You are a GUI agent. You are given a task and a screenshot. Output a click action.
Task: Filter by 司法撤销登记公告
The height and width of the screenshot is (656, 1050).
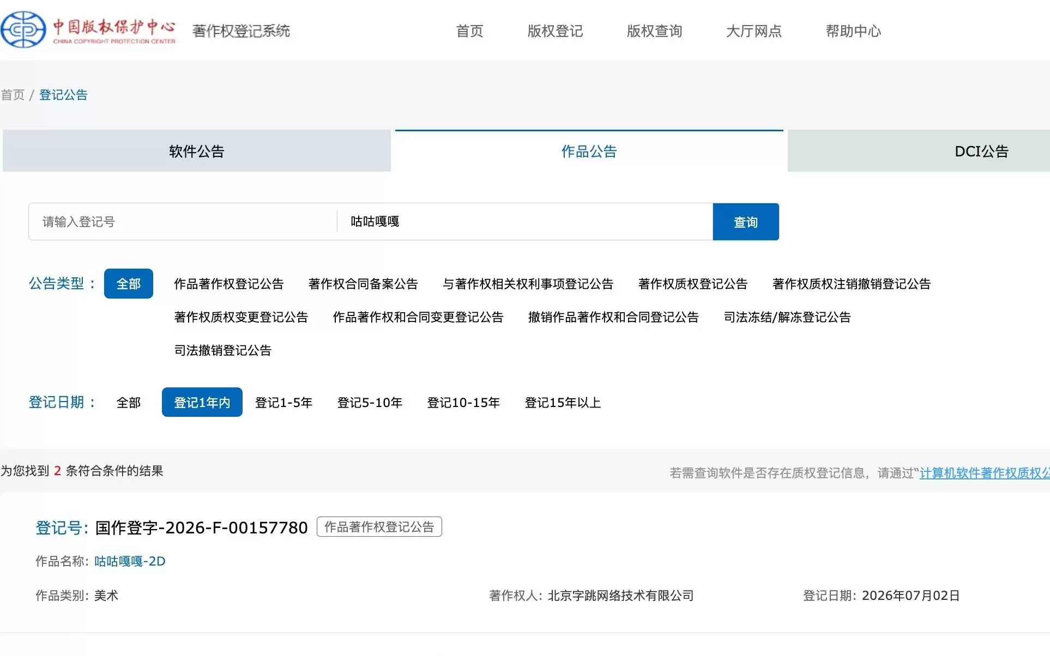(223, 350)
